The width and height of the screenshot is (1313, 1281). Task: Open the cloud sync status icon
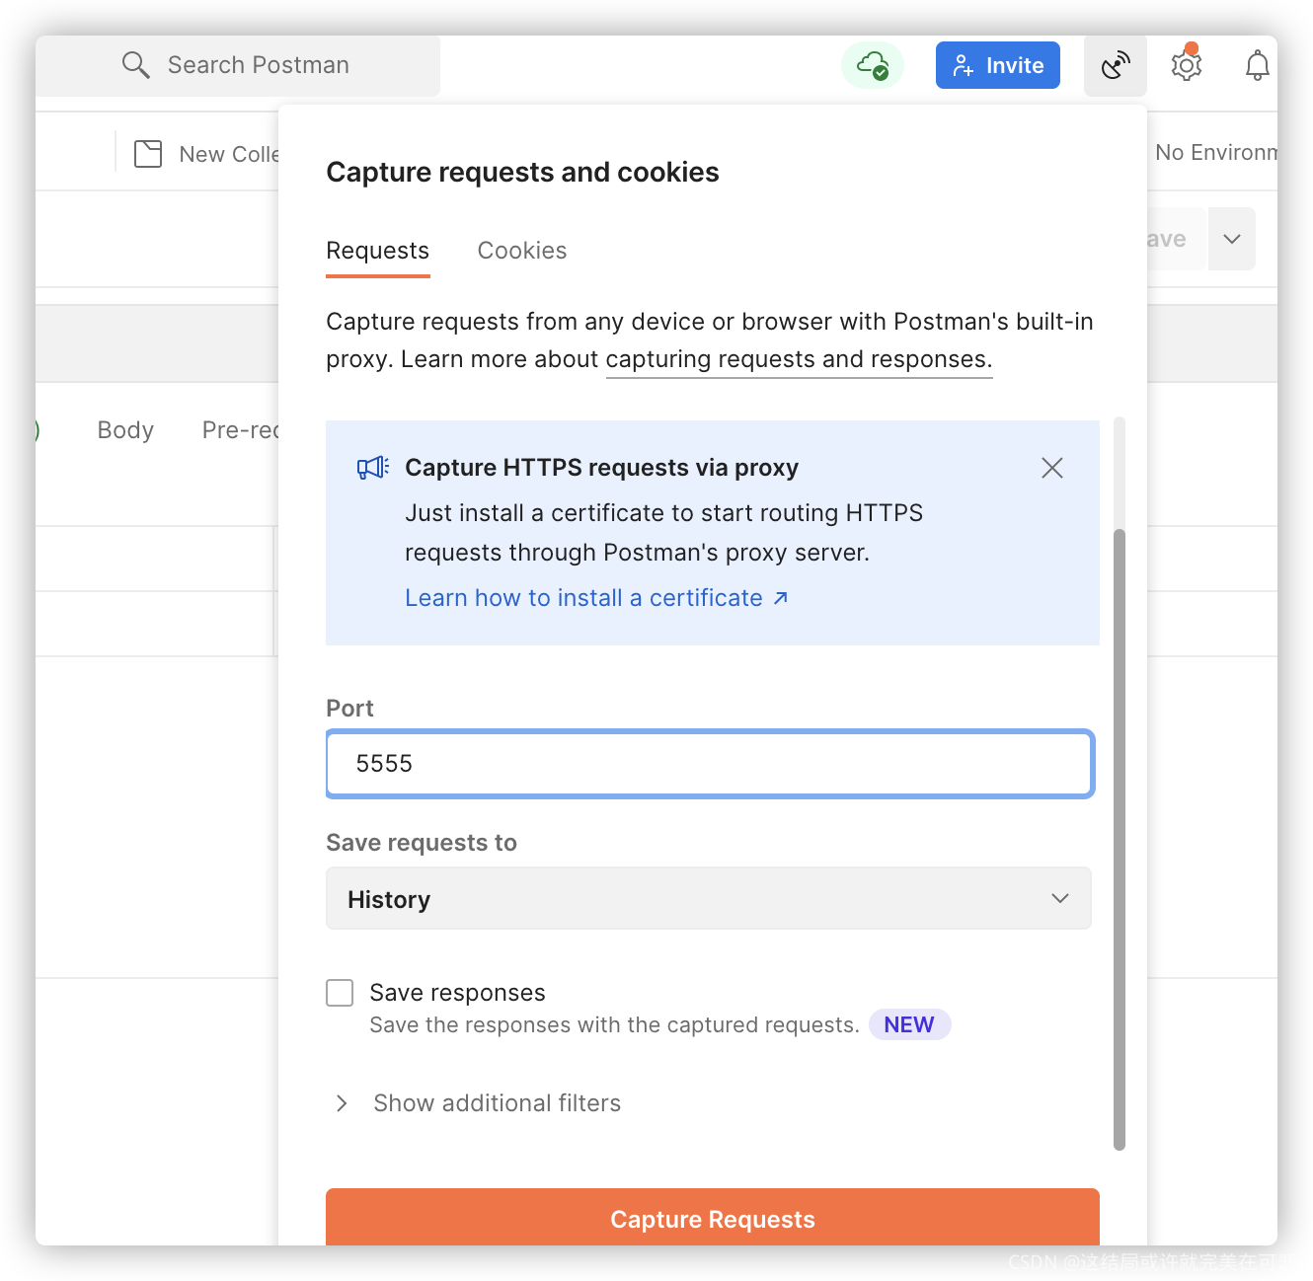873,65
